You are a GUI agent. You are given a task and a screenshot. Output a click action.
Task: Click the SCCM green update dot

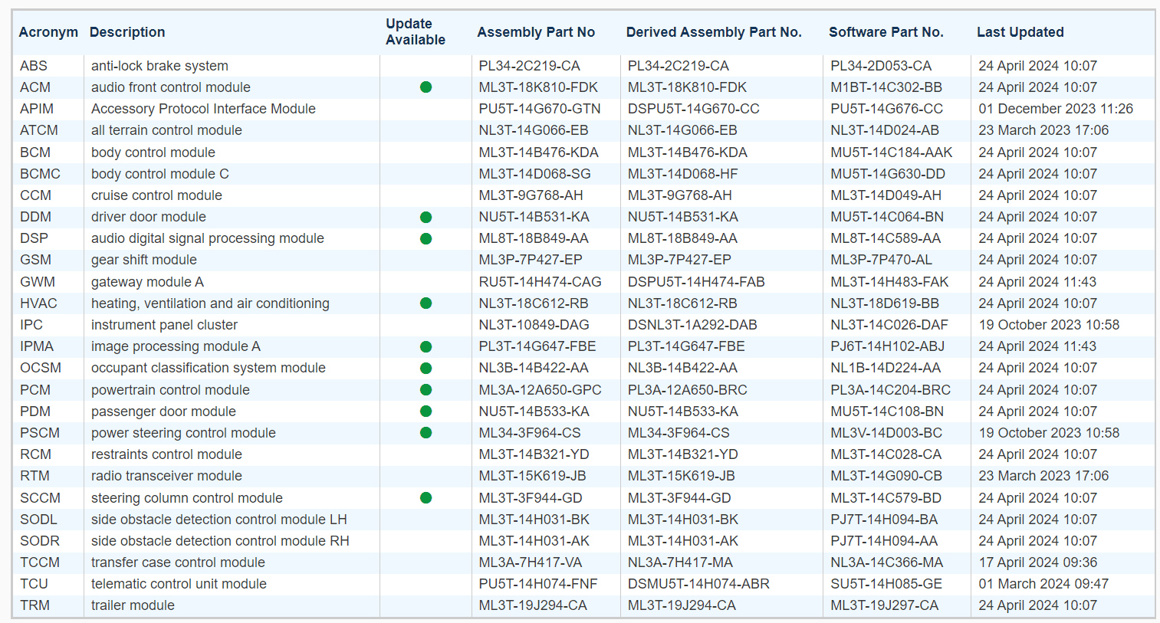tap(426, 498)
